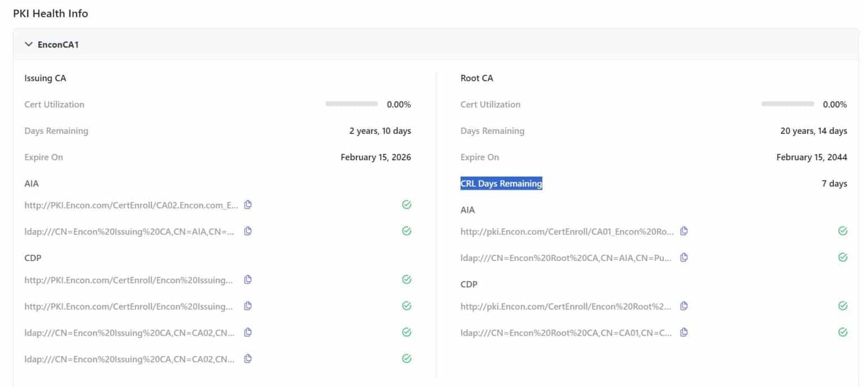Open Root CA CDP Encon%20Root http link
Viewport: 865px width, 387px height.
point(566,307)
